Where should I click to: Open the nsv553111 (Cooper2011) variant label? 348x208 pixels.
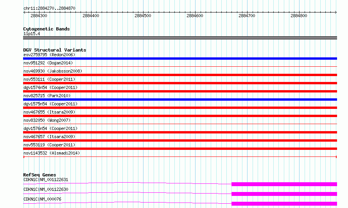tap(49, 79)
